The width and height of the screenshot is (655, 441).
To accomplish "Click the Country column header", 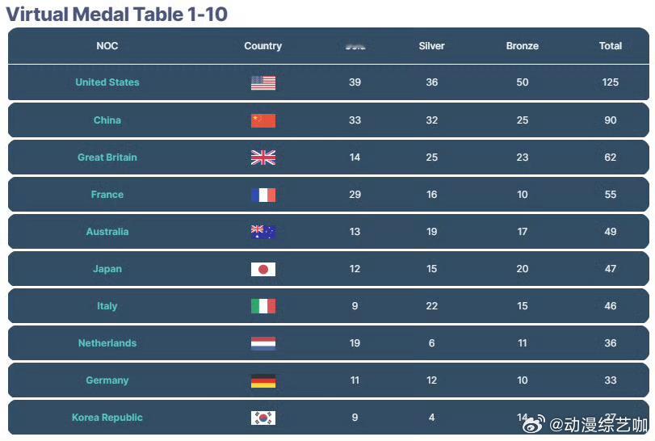I will click(262, 46).
